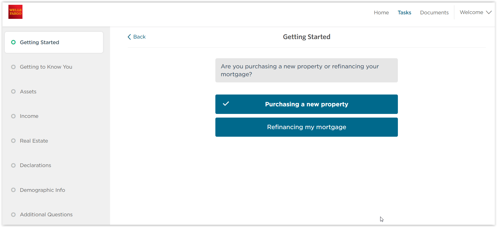Click the green Getting Started status circle

pyautogui.click(x=13, y=42)
